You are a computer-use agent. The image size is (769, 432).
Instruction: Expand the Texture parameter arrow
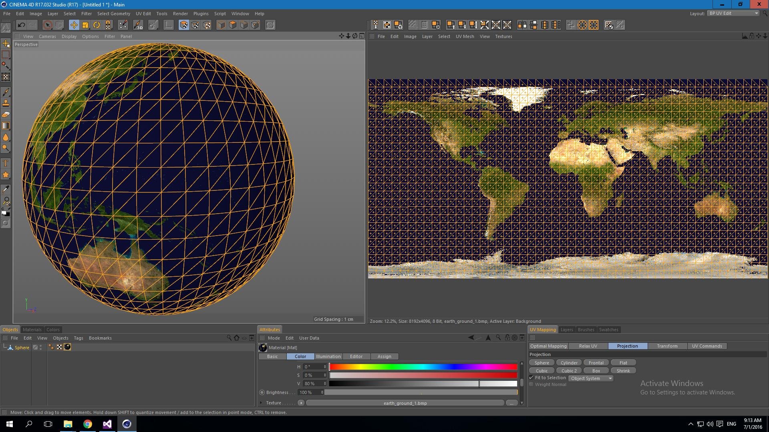click(261, 403)
